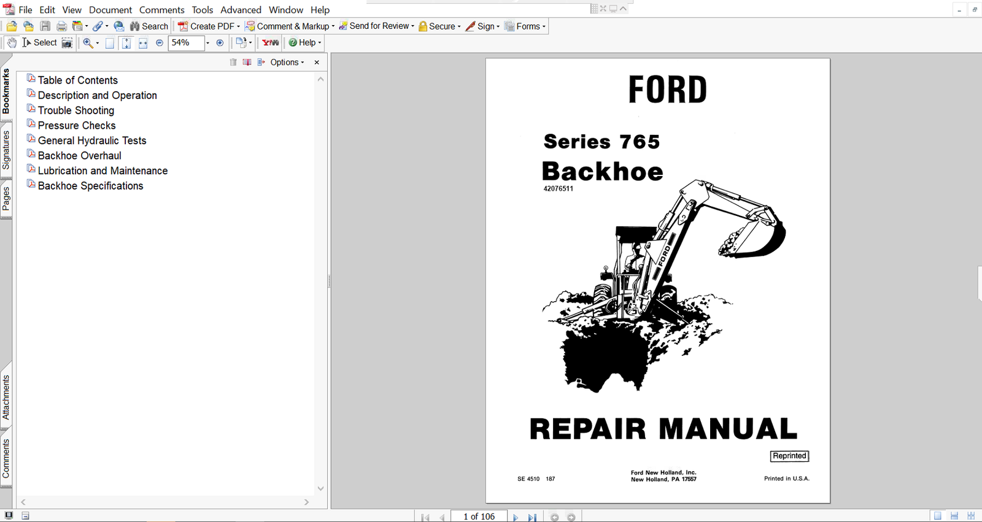The image size is (982, 522).
Task: Click the page number input field
Action: (479, 516)
